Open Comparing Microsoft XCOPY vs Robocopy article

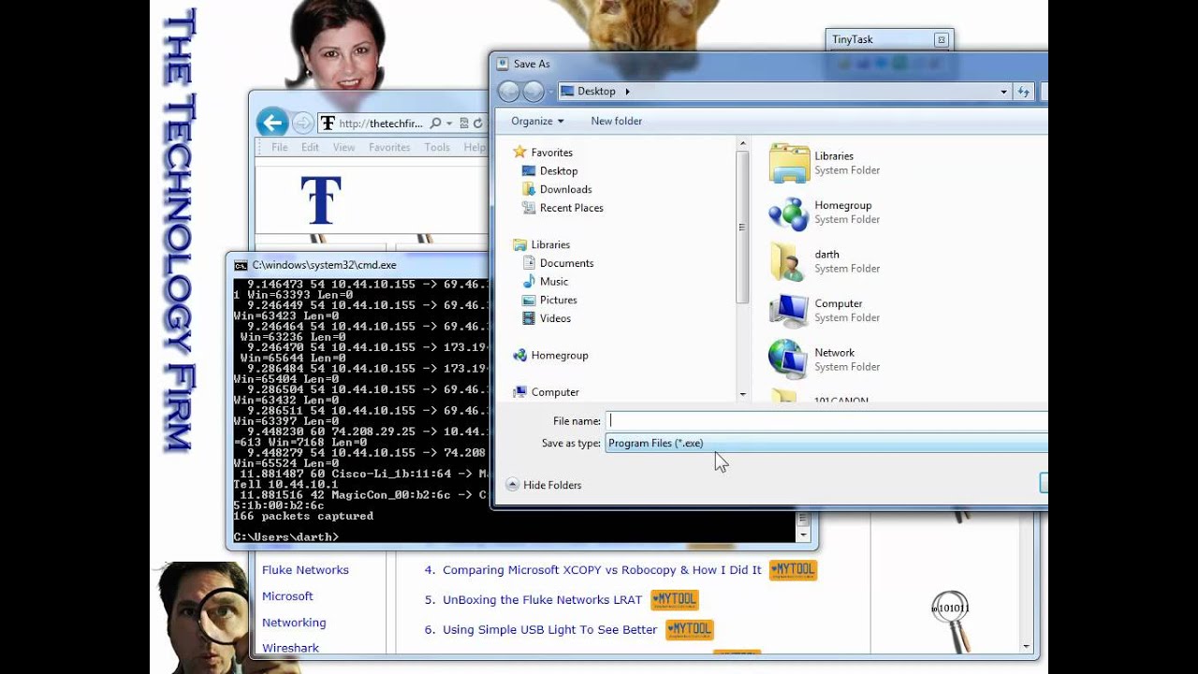(x=602, y=569)
